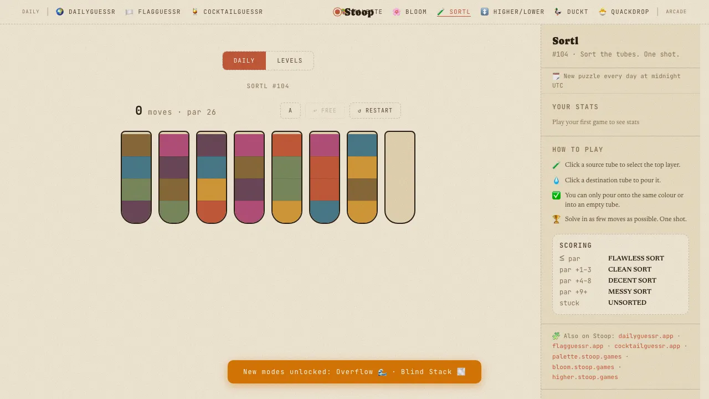Open the dailyguessr.app link in sidebar
Viewport: 709px width, 399px height.
tap(646, 336)
